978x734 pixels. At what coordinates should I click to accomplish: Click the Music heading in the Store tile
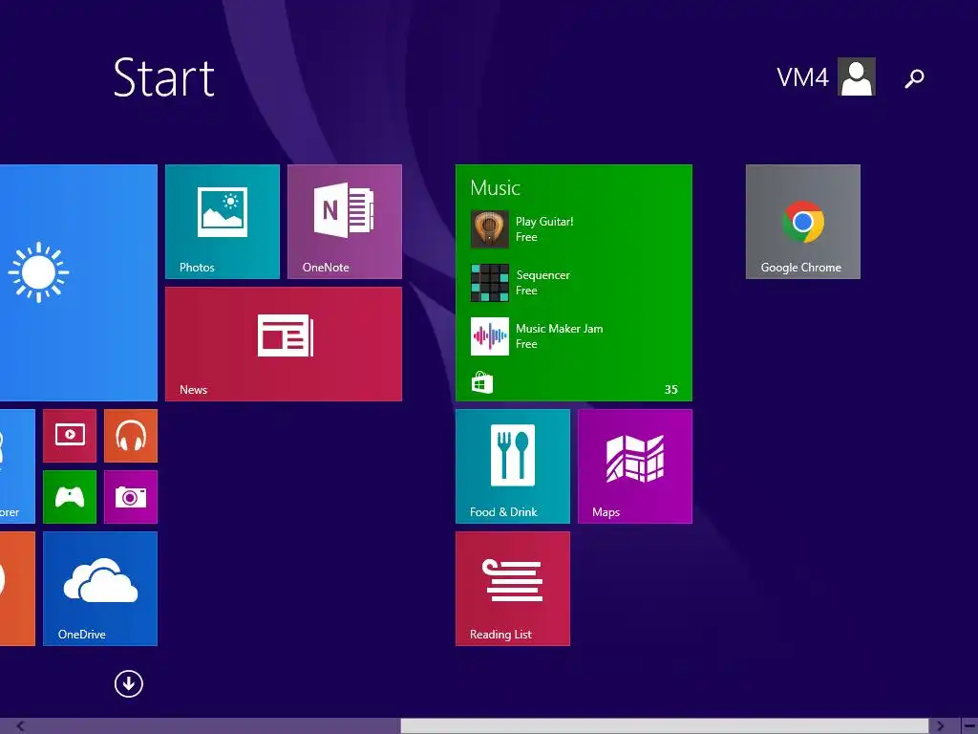(496, 188)
